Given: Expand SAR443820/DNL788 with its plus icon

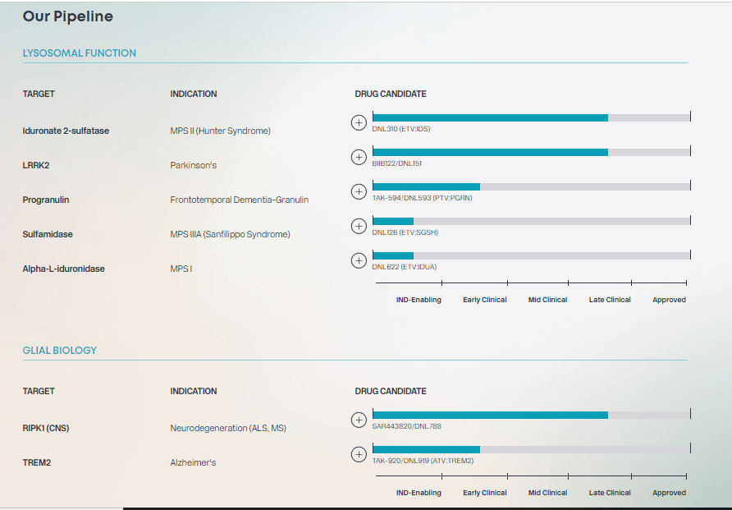Looking at the screenshot, I should 359,420.
